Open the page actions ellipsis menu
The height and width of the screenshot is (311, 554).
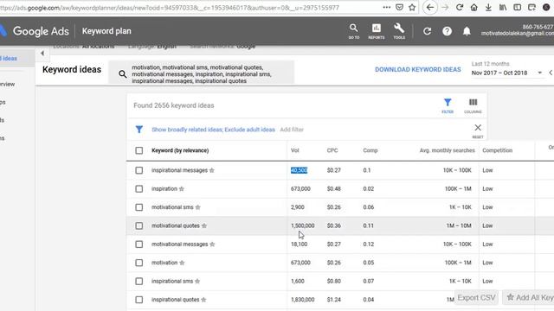tap(387, 8)
